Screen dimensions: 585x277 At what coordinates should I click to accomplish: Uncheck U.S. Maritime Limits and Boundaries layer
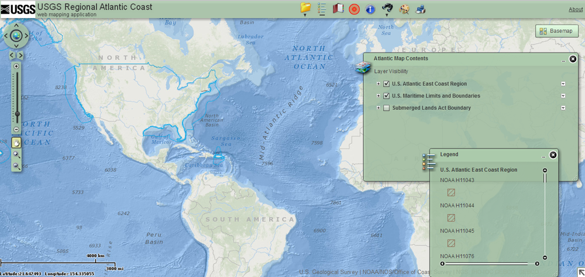click(x=387, y=96)
